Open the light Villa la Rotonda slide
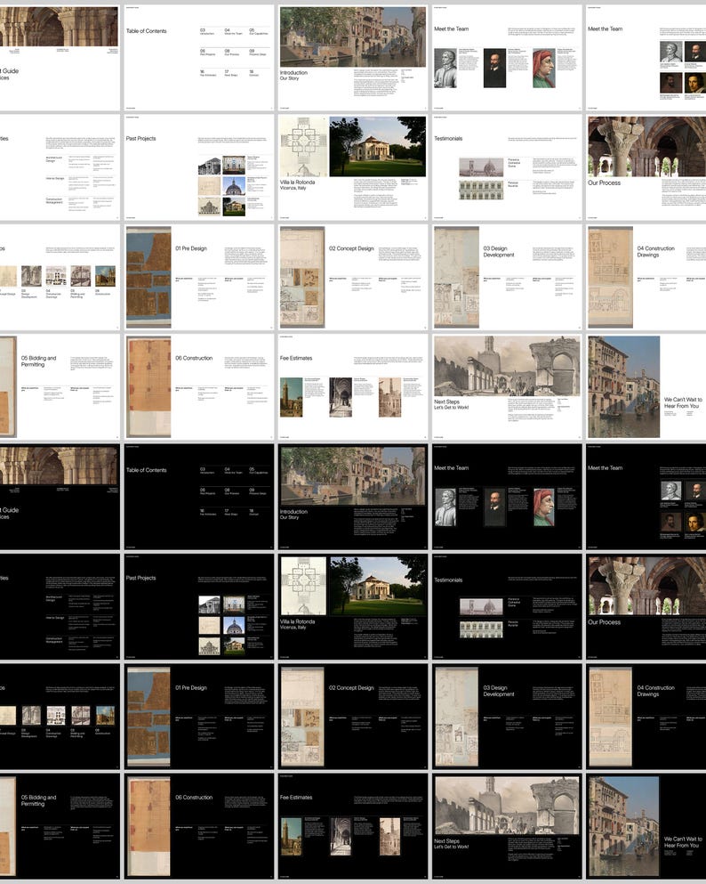The height and width of the screenshot is (884, 706). [x=353, y=167]
